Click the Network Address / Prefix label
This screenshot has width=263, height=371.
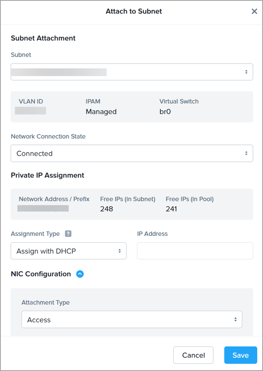pyautogui.click(x=54, y=199)
